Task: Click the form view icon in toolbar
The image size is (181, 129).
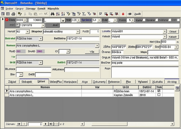Action: click(x=3, y=14)
